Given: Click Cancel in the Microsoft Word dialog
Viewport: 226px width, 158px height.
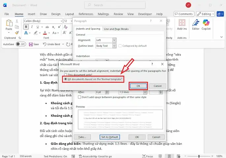Looking at the screenshot, I should point(157,86).
